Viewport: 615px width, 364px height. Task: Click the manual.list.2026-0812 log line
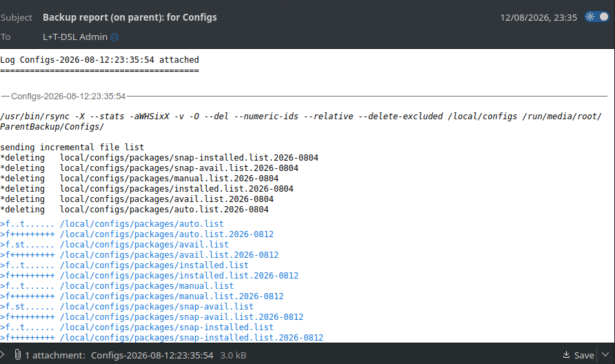coord(141,296)
